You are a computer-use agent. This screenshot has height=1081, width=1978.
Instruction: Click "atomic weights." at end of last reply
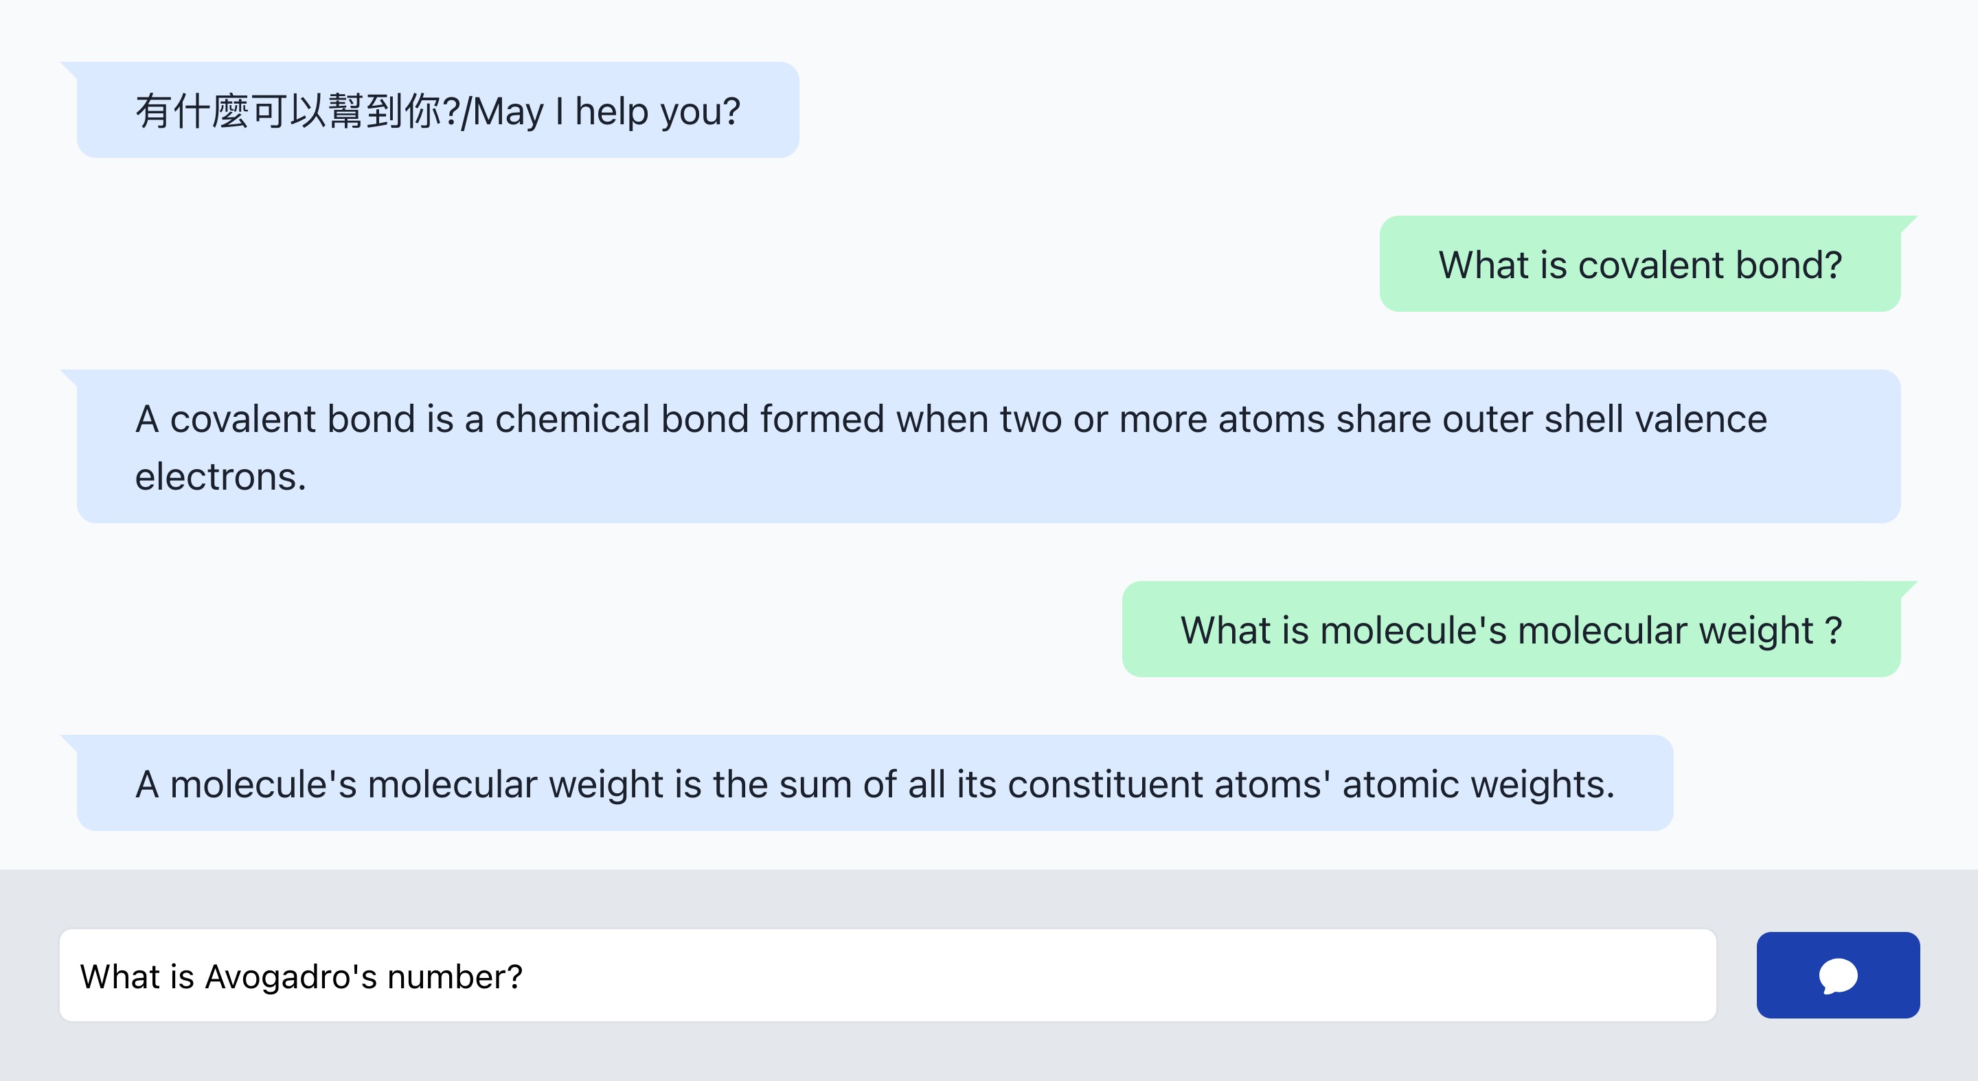(1478, 784)
